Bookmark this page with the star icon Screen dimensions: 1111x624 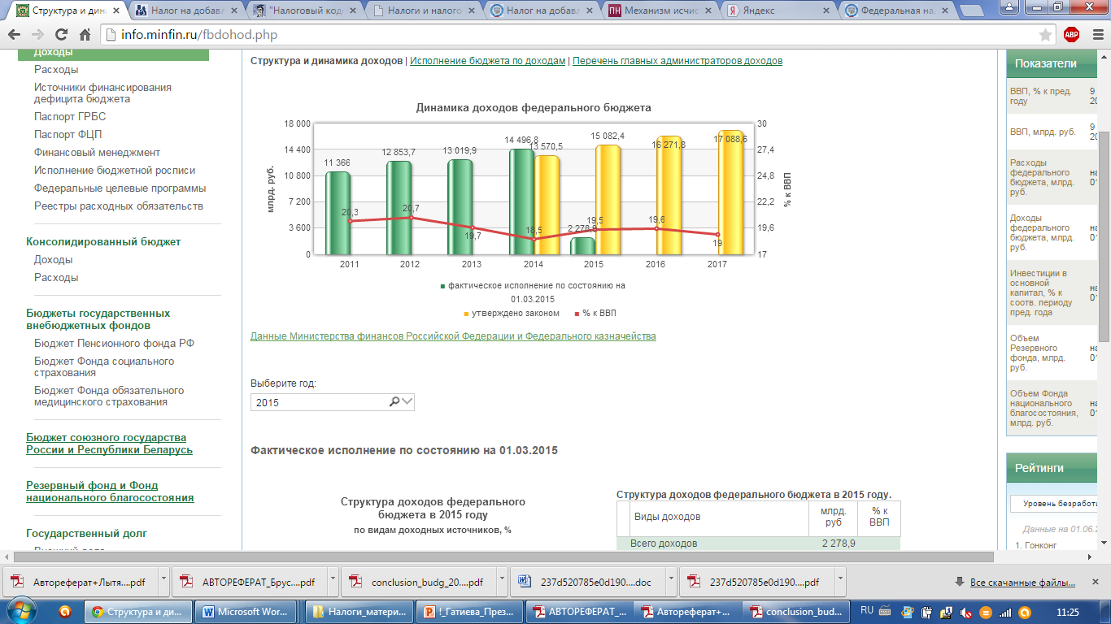1046,35
